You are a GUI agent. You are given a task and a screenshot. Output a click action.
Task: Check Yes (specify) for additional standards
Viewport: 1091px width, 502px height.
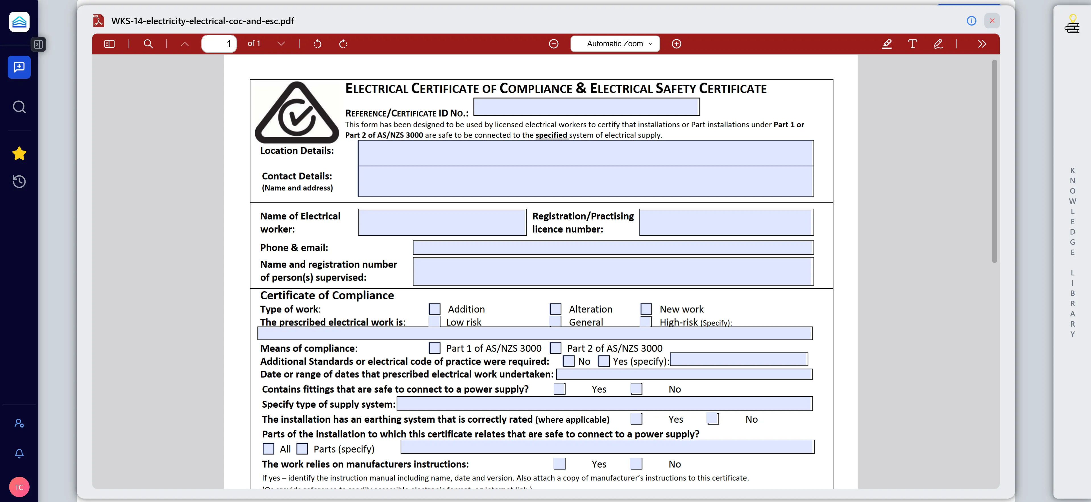pos(604,361)
